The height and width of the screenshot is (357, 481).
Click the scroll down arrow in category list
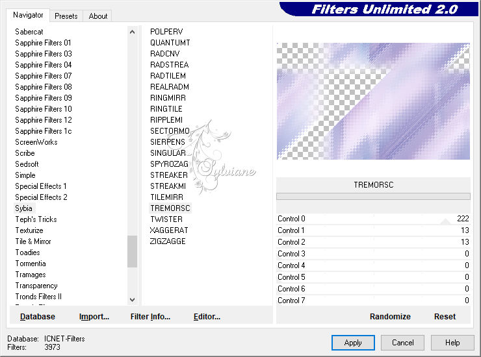(x=132, y=300)
